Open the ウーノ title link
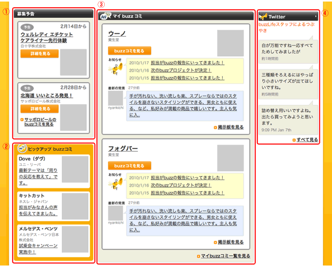 [117, 34]
